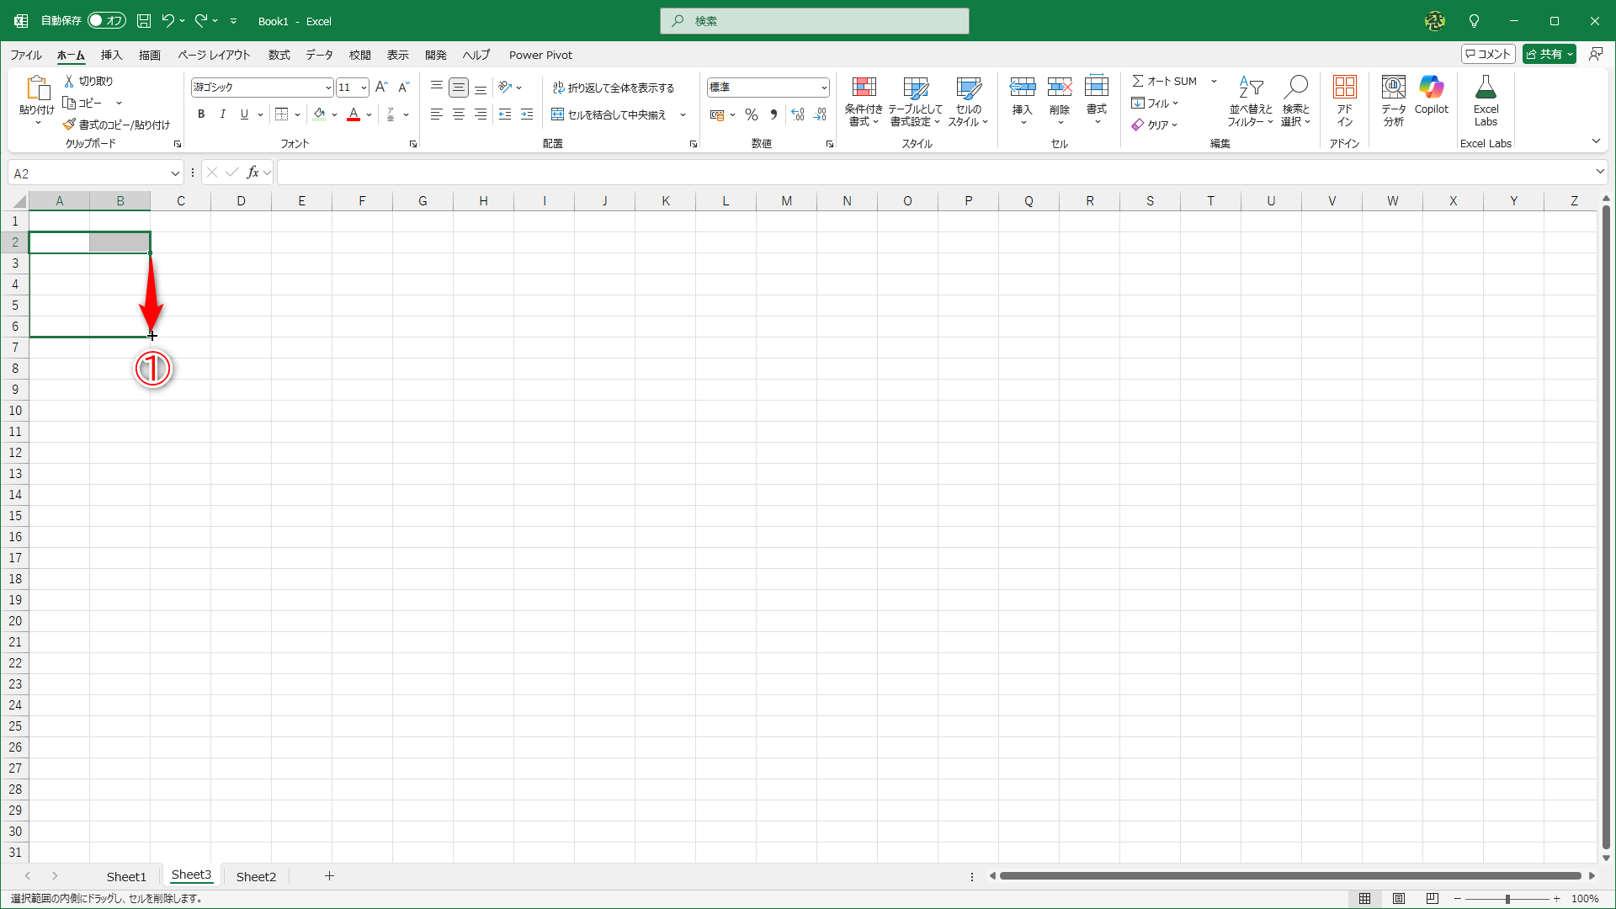The width and height of the screenshot is (1616, 909).
Task: Open the font name dropdown
Action: (x=328, y=88)
